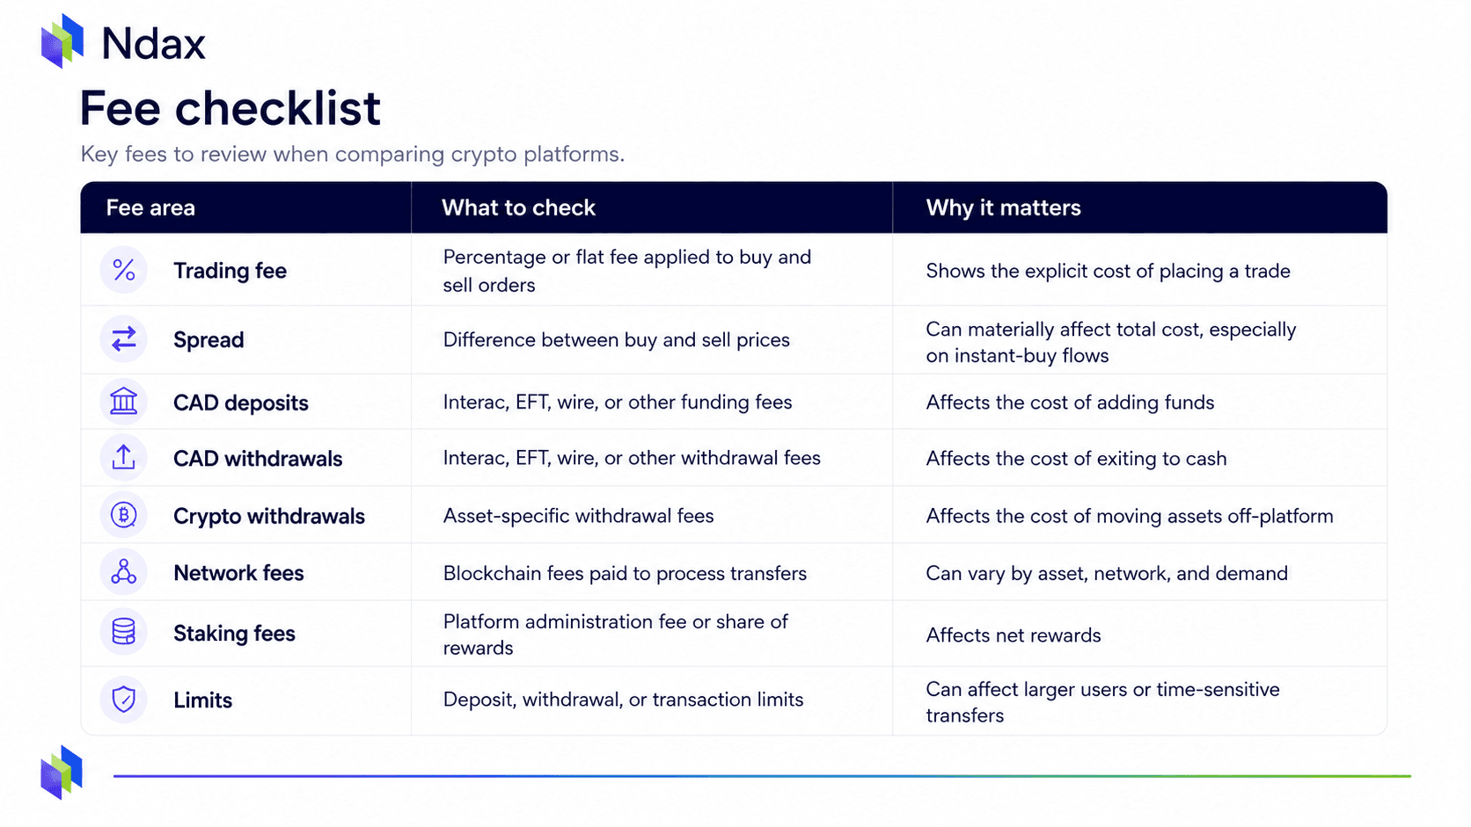Click the Staking fees row label
Image resolution: width=1471 pixels, height=827 pixels.
(x=234, y=634)
